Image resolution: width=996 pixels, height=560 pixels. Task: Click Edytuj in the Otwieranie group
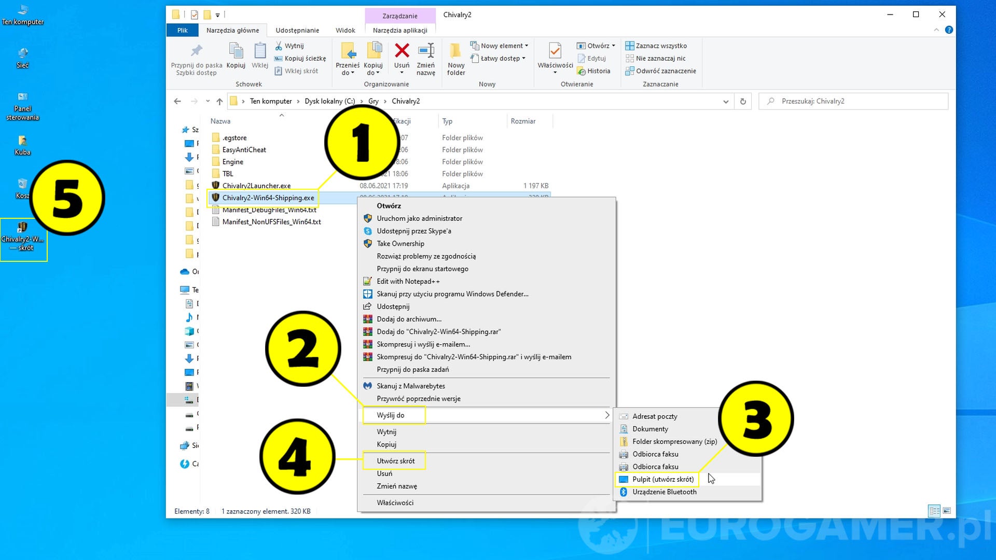pos(592,58)
